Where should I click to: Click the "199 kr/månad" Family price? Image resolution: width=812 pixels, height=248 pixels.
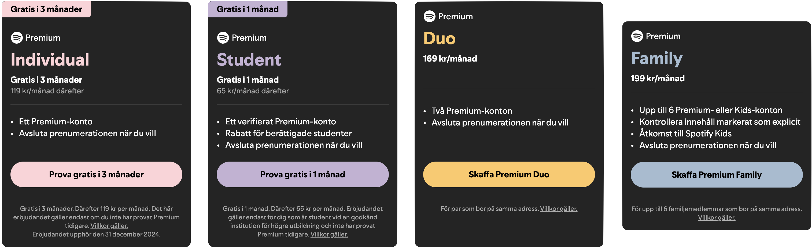[658, 79]
